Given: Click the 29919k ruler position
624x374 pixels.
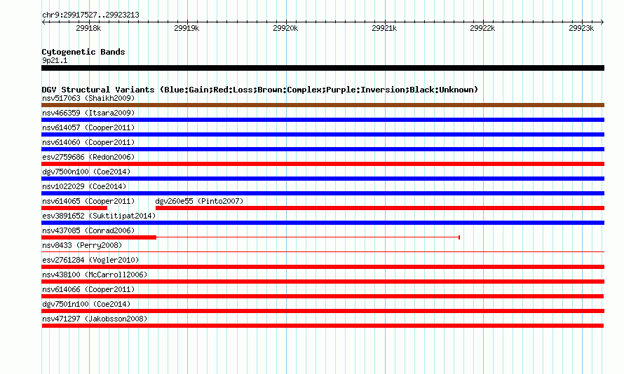Looking at the screenshot, I should tap(186, 28).
